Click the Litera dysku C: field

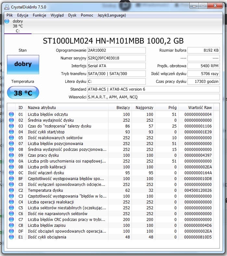pos(117,81)
